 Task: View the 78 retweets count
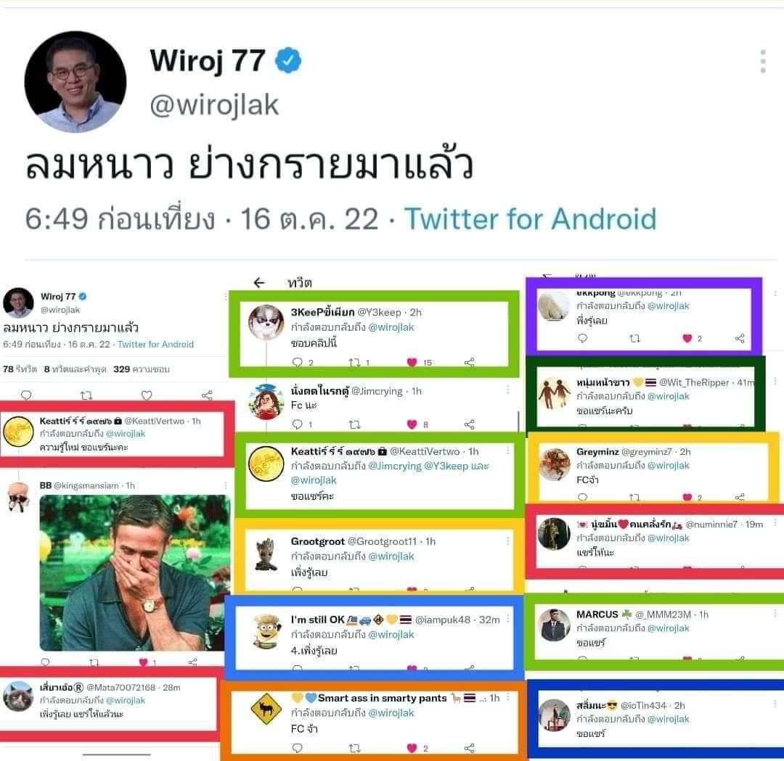(x=20, y=369)
